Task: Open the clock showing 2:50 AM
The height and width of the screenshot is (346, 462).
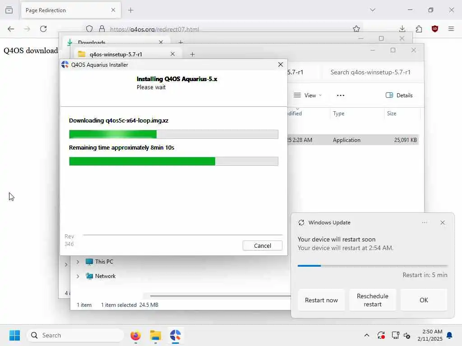Action: [x=430, y=335]
